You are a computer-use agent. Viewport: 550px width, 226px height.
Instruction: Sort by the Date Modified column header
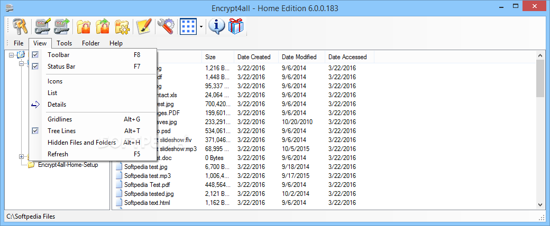click(x=301, y=56)
